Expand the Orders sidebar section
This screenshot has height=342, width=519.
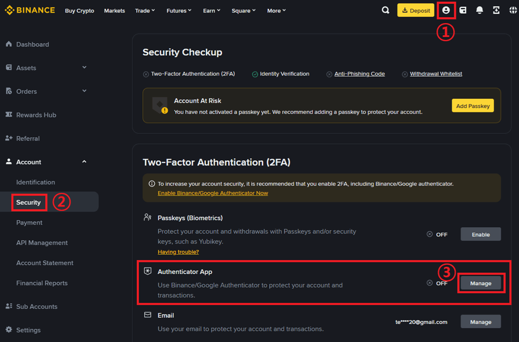click(x=84, y=91)
